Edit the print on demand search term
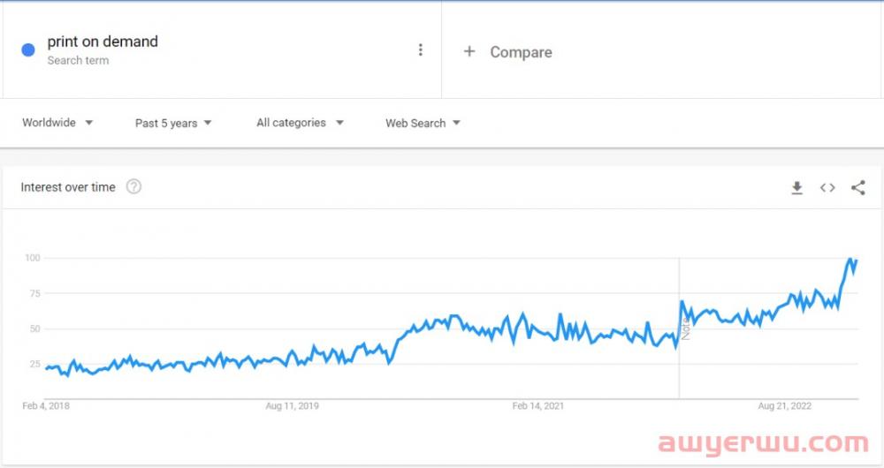The width and height of the screenshot is (884, 468). click(x=103, y=42)
